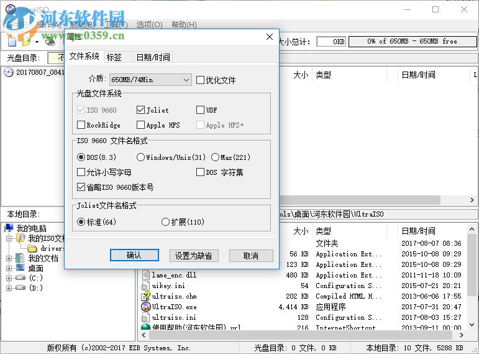Select the UltraISO.exe file name
Viewport: 479px width, 354px height.
tap(174, 307)
